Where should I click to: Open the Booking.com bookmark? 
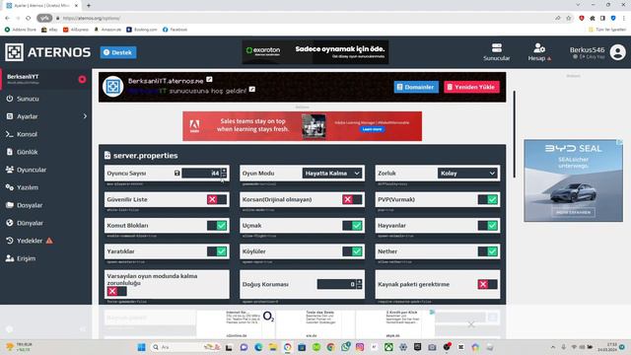pyautogui.click(x=142, y=30)
